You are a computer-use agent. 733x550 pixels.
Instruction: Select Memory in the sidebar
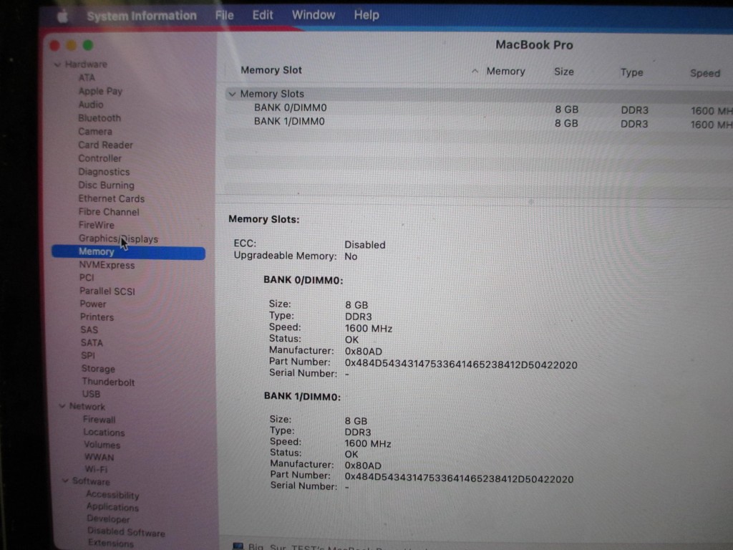click(x=128, y=252)
